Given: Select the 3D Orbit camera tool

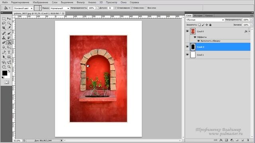Looking at the screenshot, I should (9, 62).
